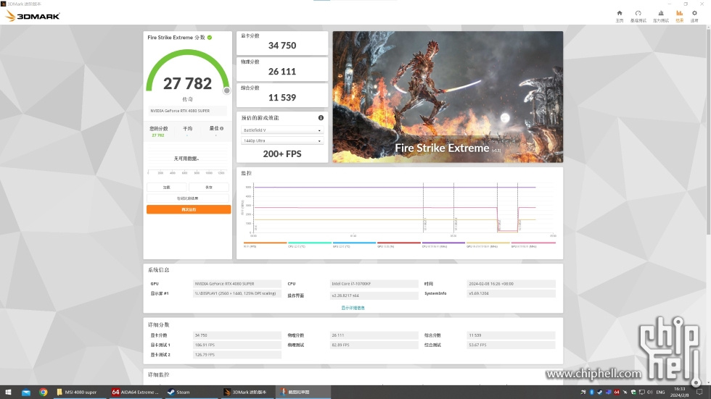The image size is (711, 399).
Task: Open the Options gear icon
Action: point(694,13)
